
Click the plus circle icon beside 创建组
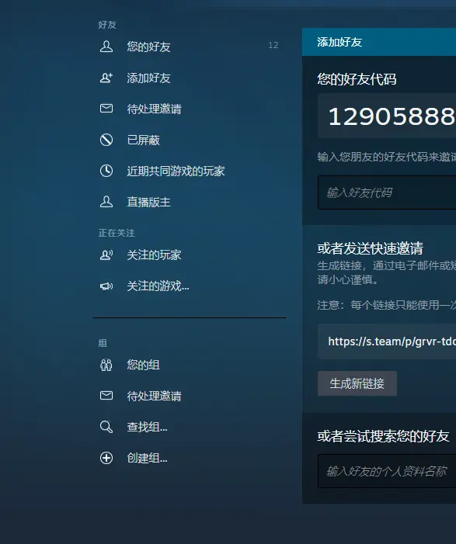106,458
